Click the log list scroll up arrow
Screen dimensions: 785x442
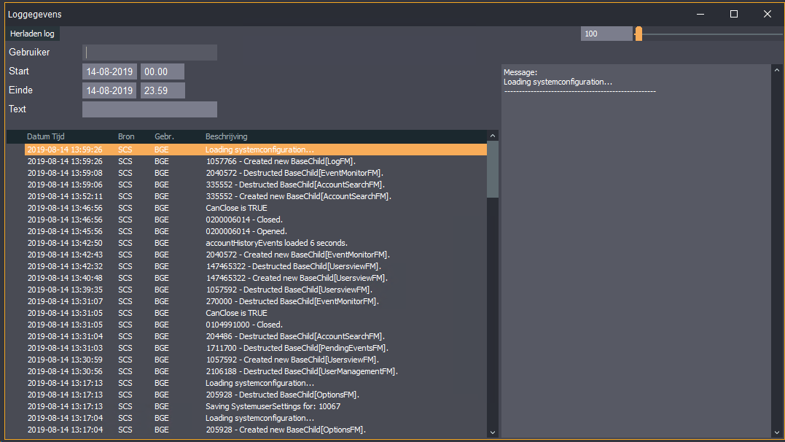493,136
